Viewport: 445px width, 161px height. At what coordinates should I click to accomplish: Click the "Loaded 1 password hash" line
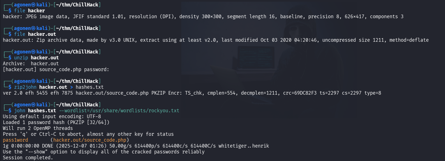[x=56, y=122]
